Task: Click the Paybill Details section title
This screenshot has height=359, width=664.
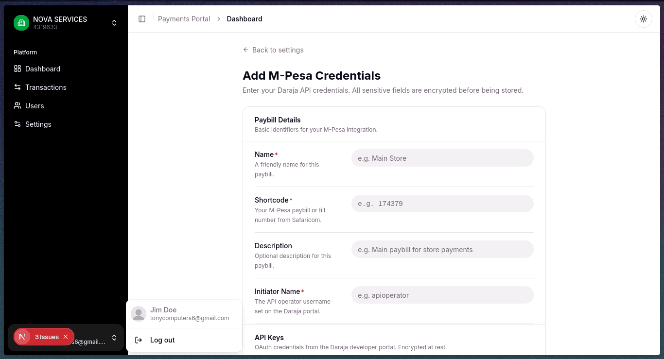Action: click(x=278, y=120)
